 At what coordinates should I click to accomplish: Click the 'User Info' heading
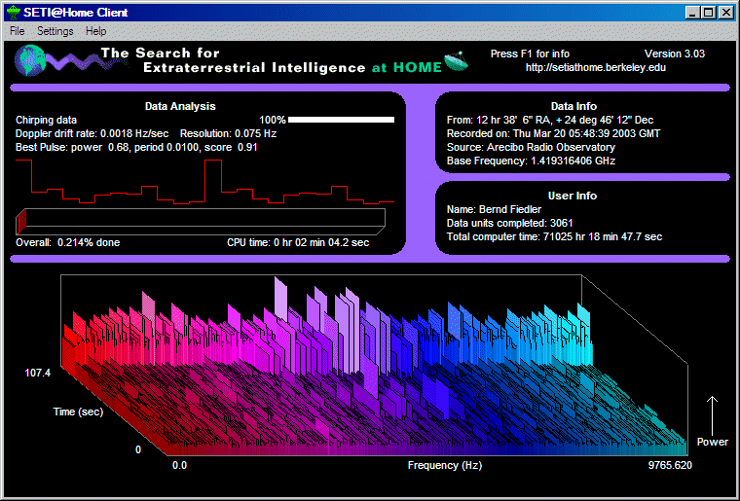tap(572, 196)
